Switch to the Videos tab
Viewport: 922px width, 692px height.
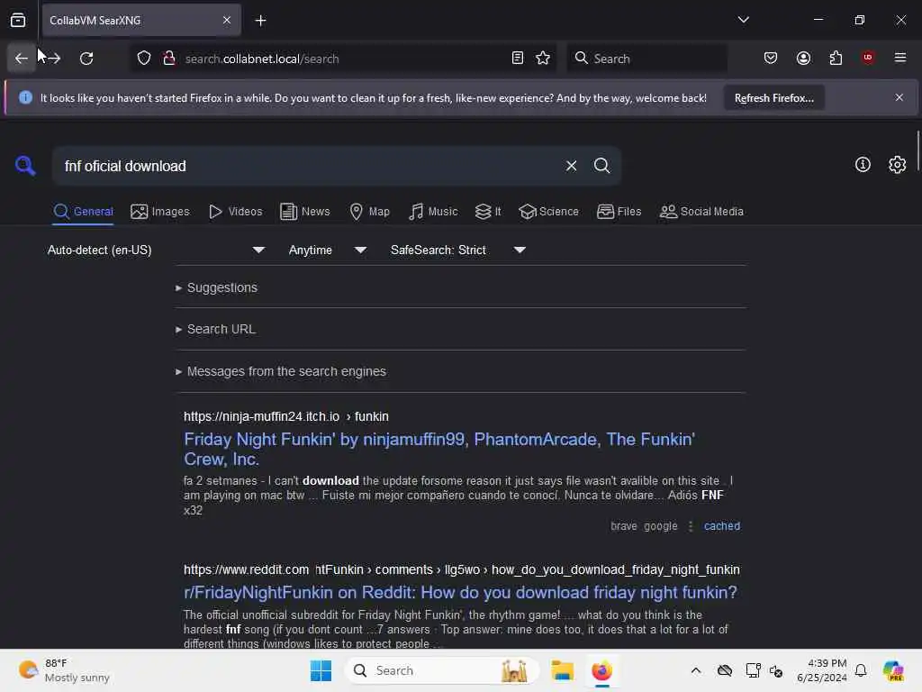pos(235,212)
